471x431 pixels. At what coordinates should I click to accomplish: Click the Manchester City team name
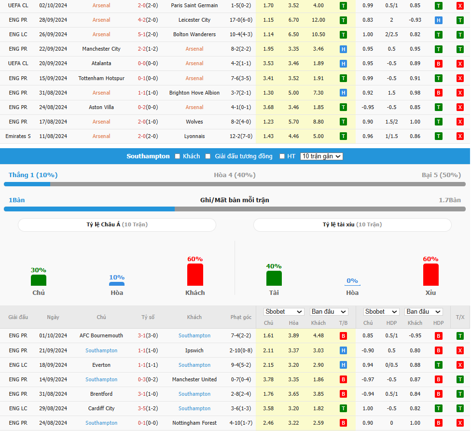pos(101,49)
